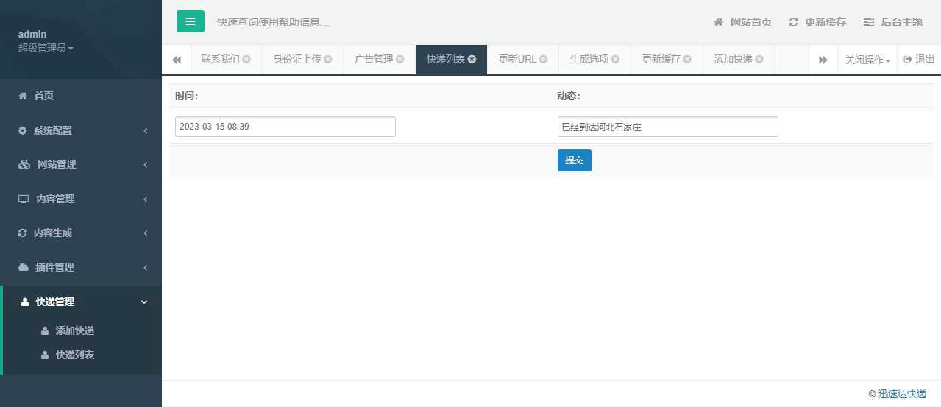Collapse 快递管理 menu

pos(81,302)
